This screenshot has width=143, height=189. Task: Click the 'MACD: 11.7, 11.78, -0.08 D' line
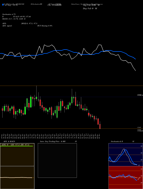(x=14, y=19)
